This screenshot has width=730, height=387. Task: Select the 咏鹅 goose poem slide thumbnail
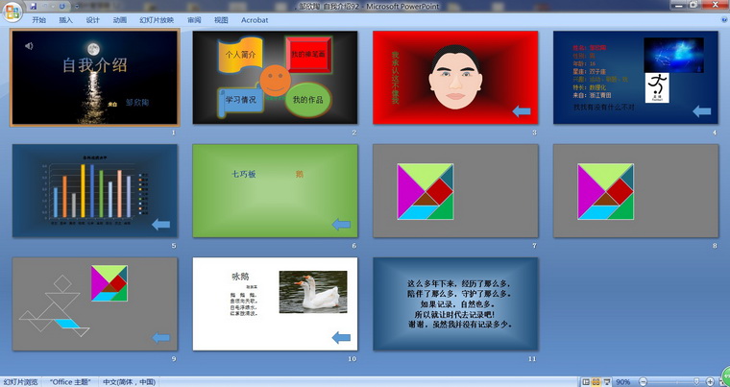coord(275,303)
